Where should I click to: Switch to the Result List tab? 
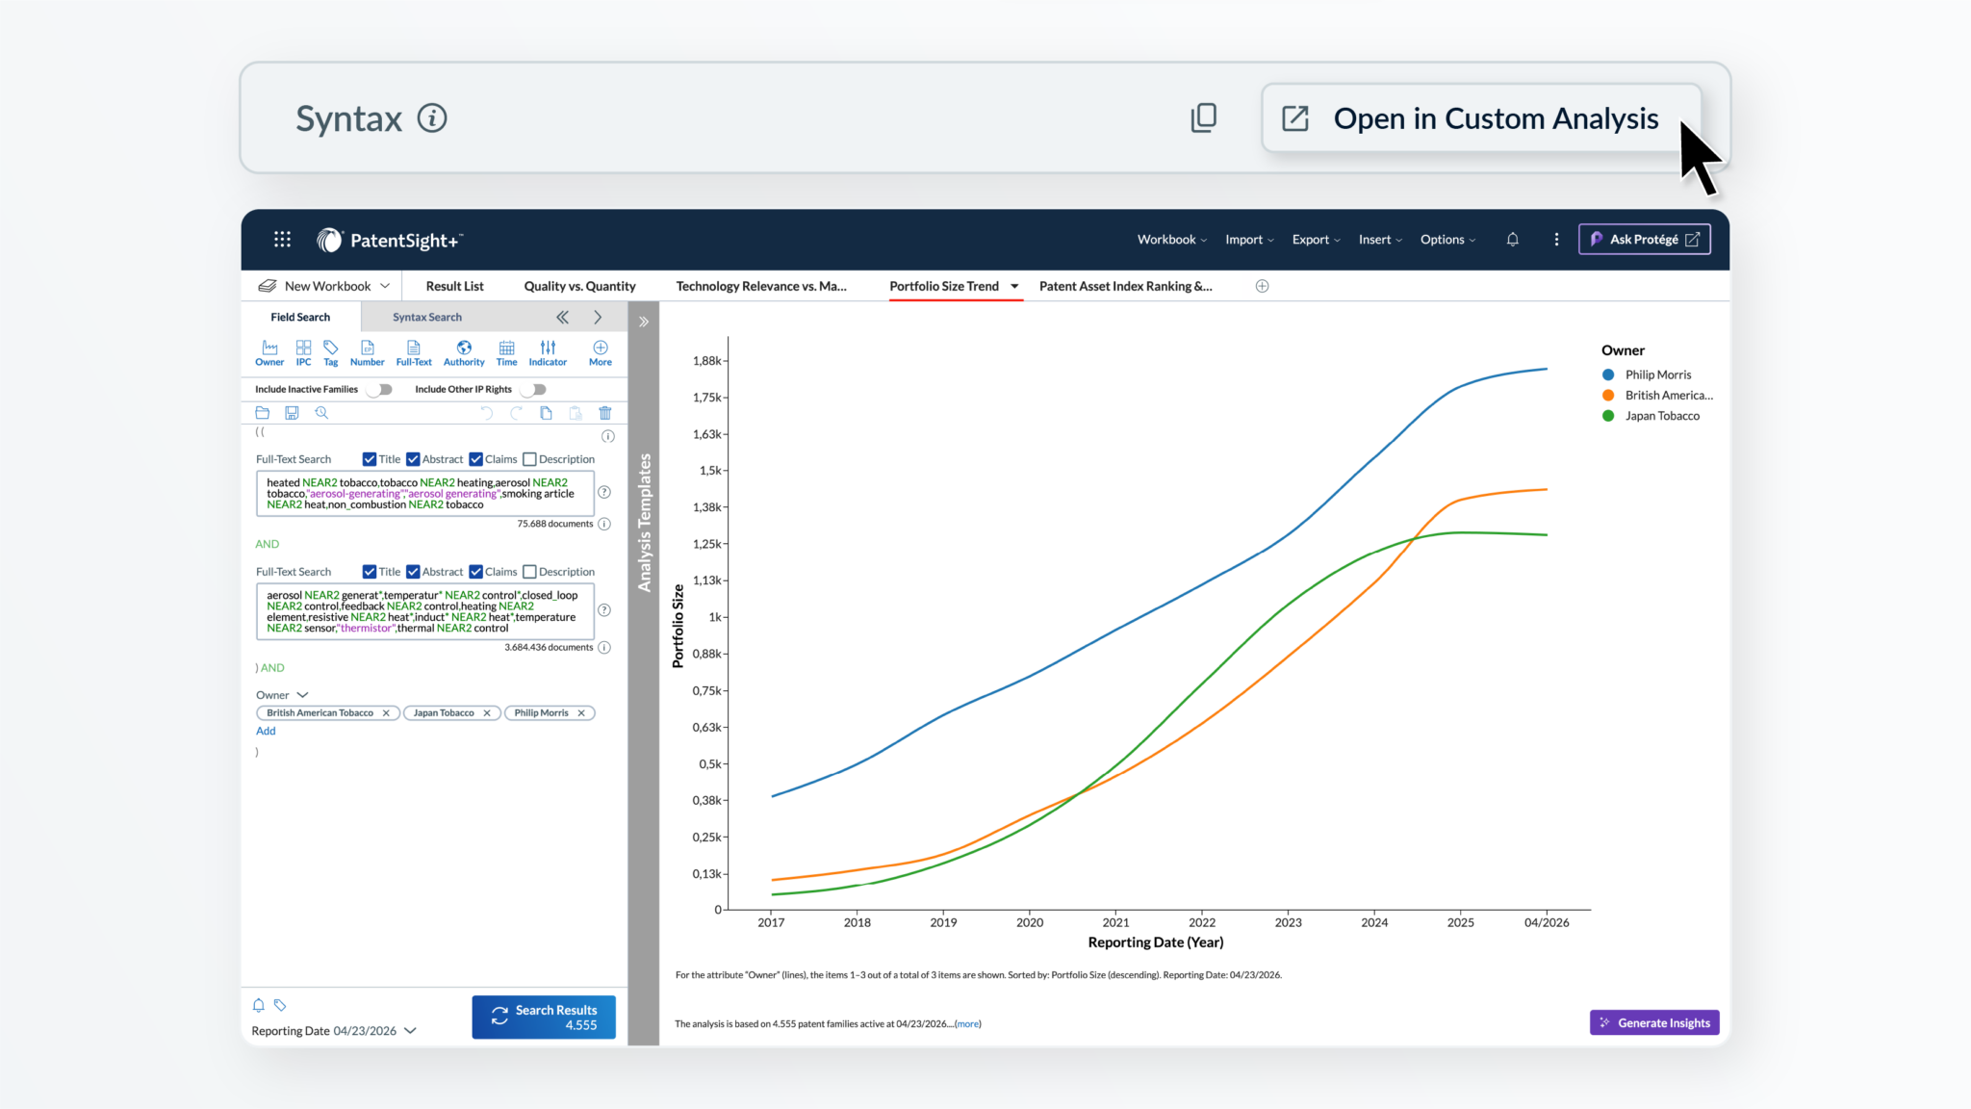pos(454,286)
